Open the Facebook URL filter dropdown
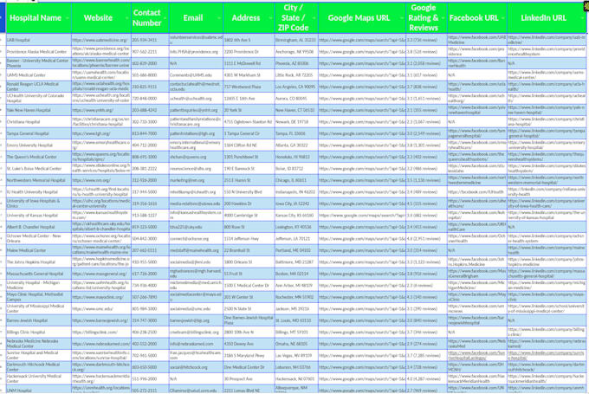Viewport: 589px width, 394px height. (503, 18)
